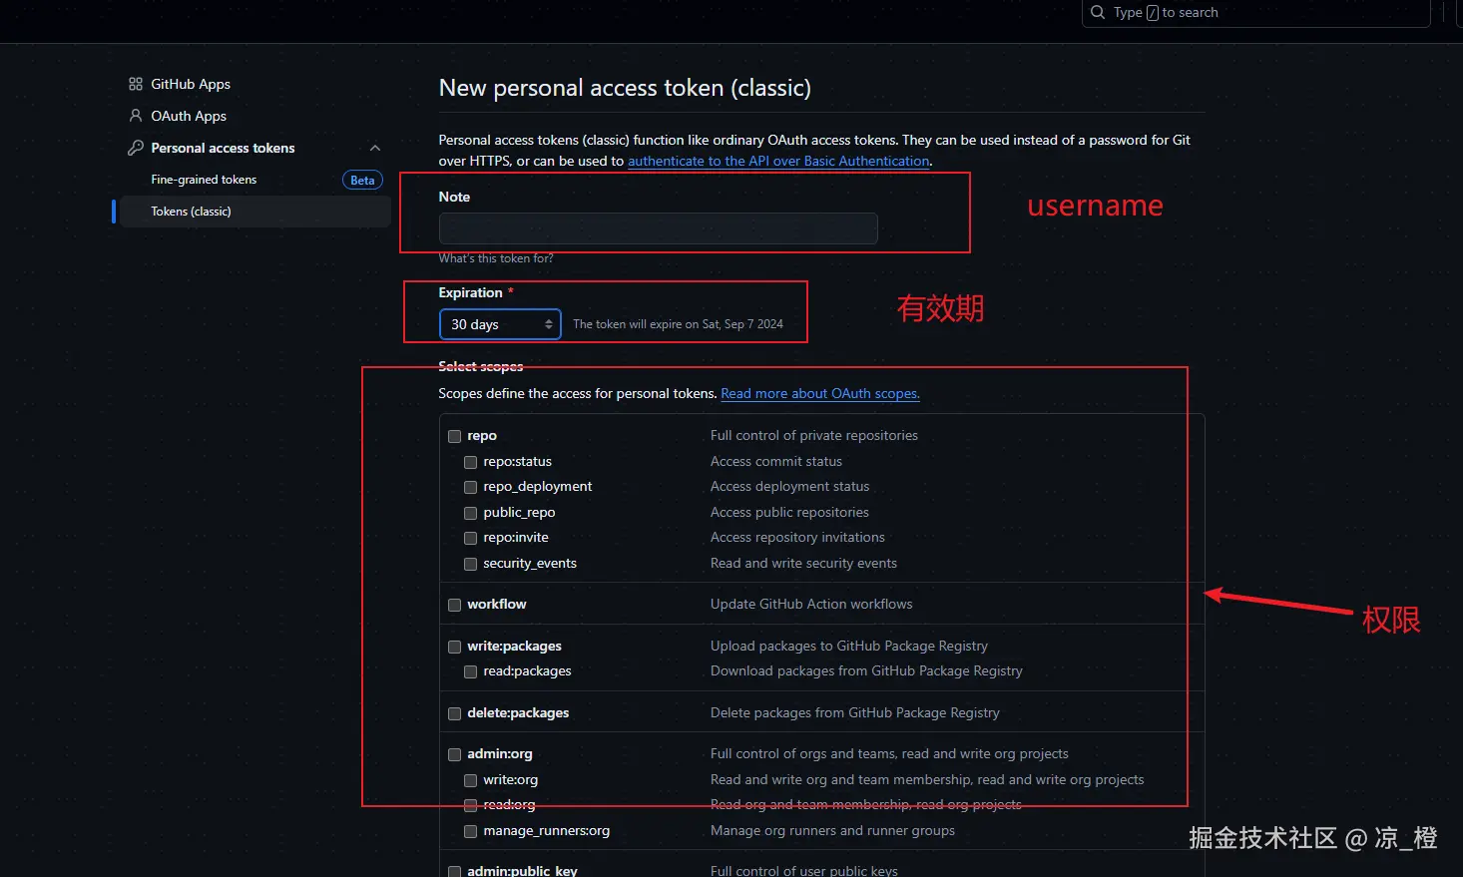
Task: Click the GitHub Apps grid icon
Action: click(x=136, y=84)
